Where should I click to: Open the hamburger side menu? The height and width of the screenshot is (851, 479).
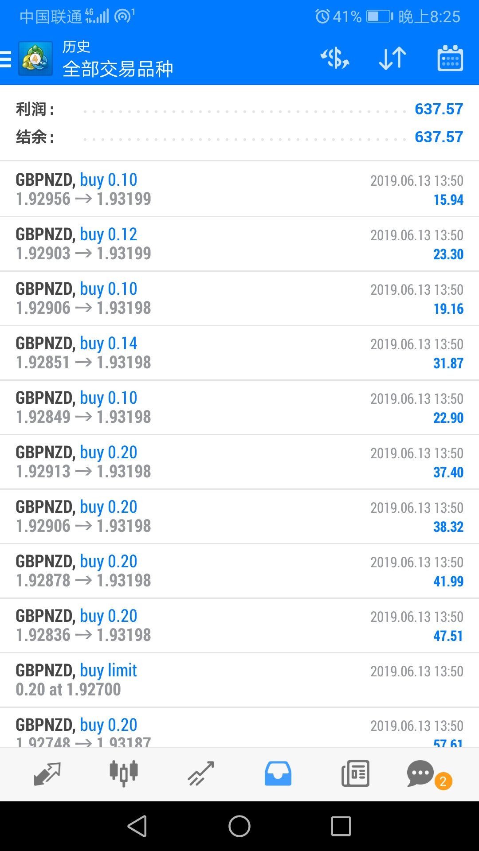[x=5, y=59]
